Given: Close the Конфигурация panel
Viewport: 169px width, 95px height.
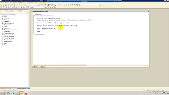Looking at the screenshot, I should [x=28, y=9].
